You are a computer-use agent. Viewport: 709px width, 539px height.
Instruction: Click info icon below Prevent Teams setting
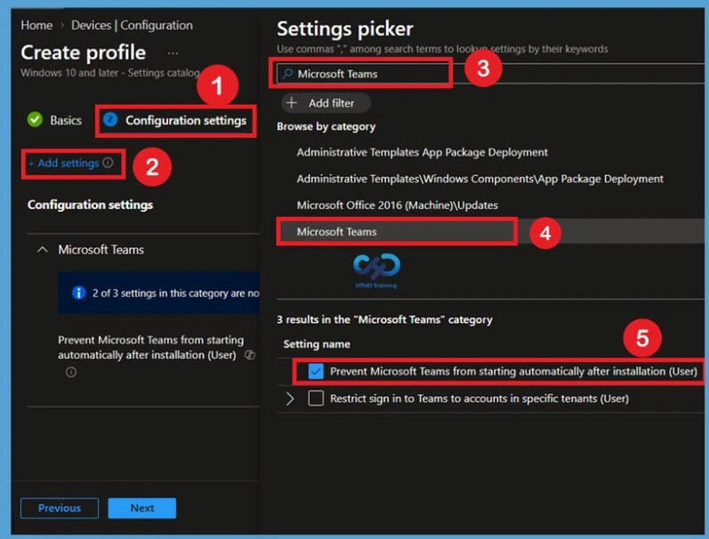[71, 372]
